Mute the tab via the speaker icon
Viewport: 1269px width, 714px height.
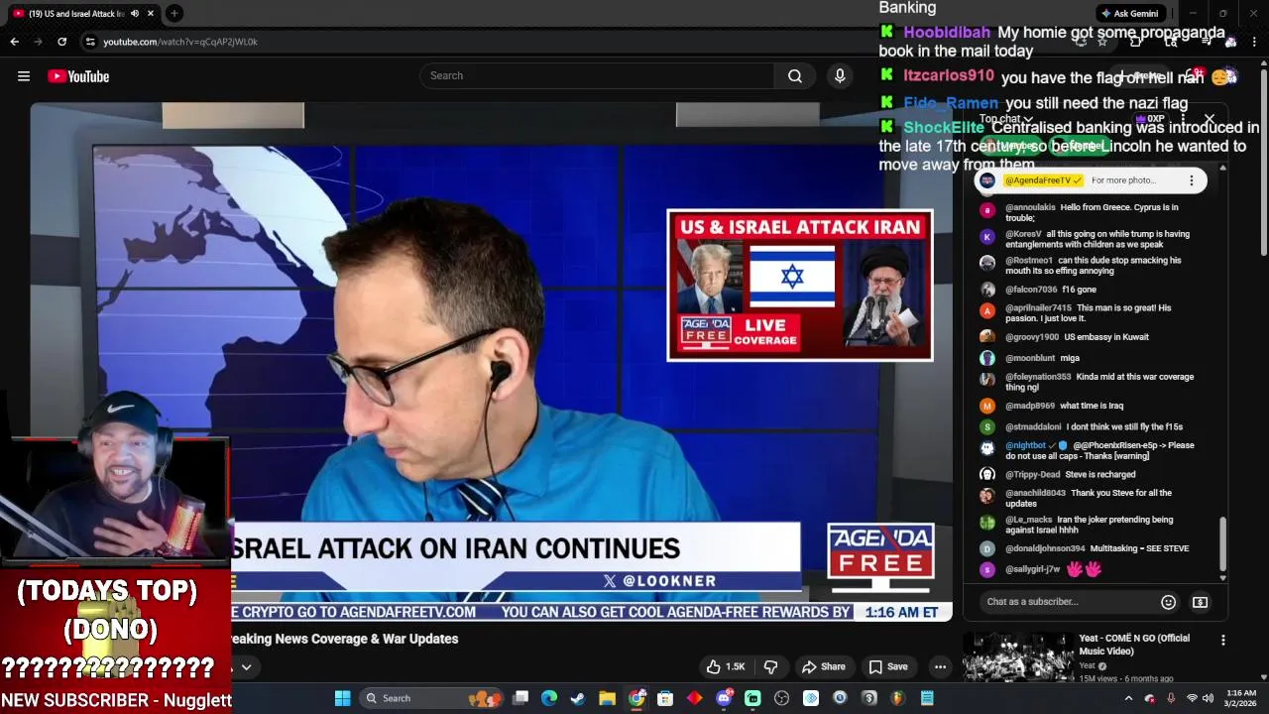coord(135,13)
